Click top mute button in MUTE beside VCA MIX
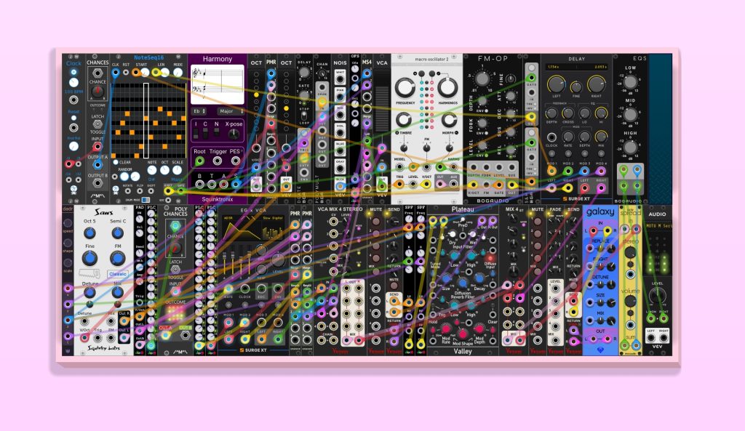Screen dimensions: 745x431 click(x=376, y=221)
